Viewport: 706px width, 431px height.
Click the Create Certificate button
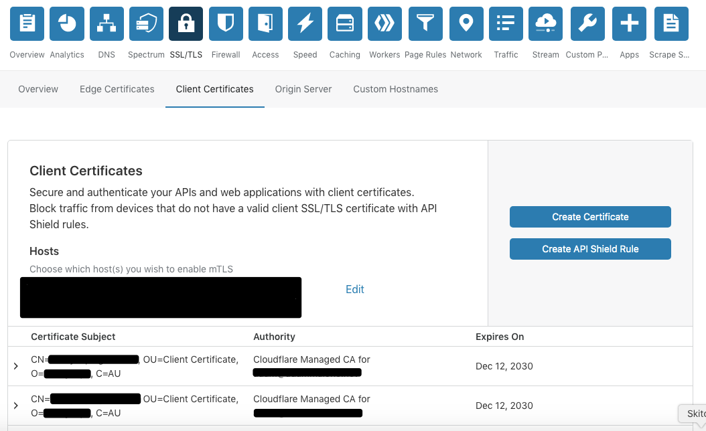click(589, 216)
